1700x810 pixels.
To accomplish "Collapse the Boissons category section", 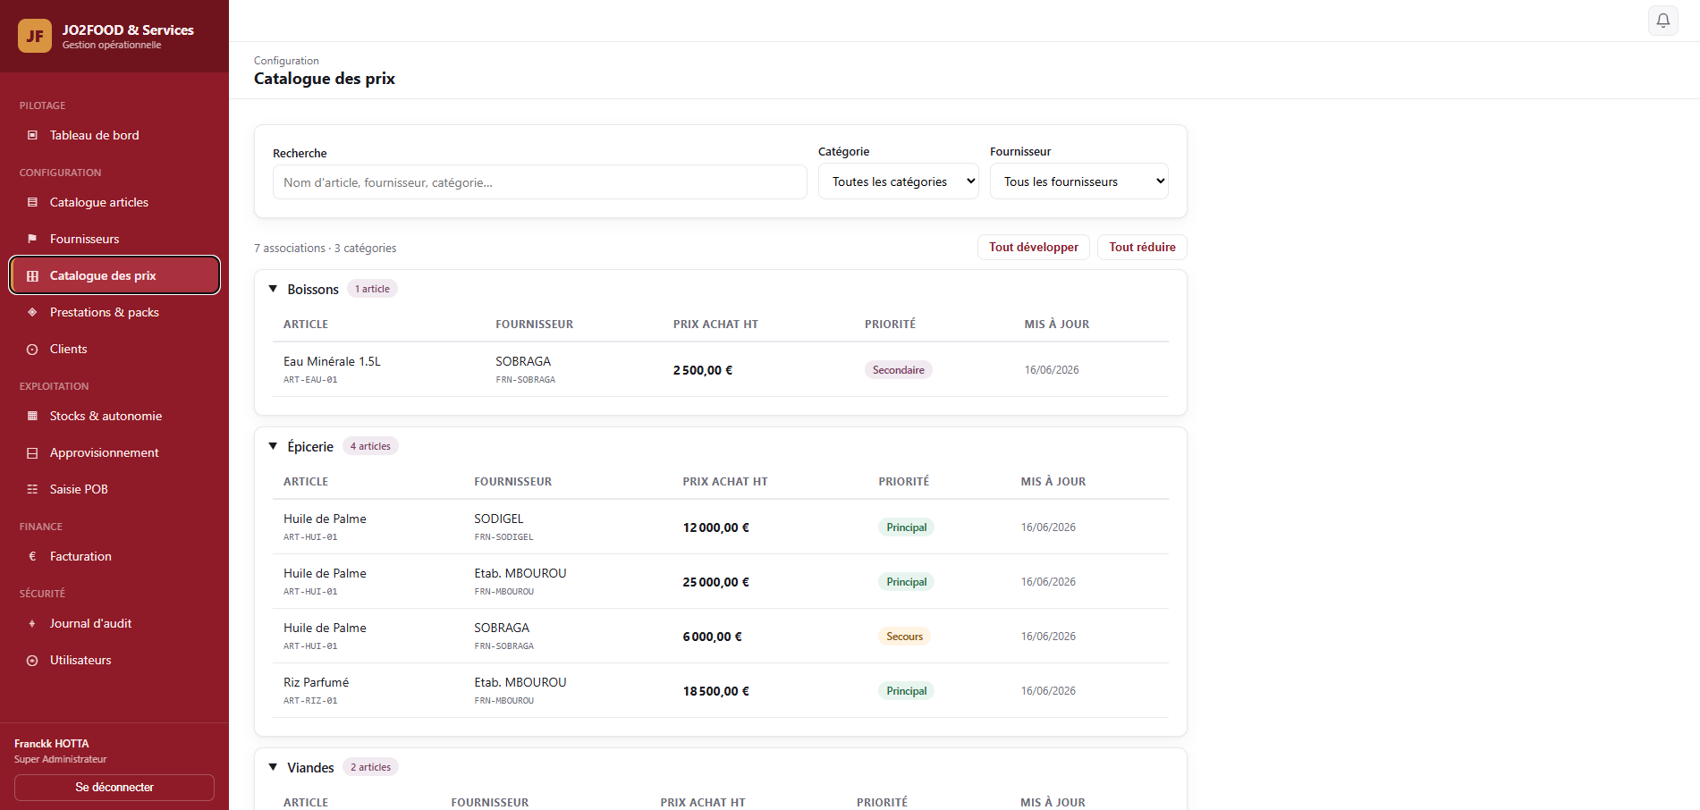I will pyautogui.click(x=274, y=289).
